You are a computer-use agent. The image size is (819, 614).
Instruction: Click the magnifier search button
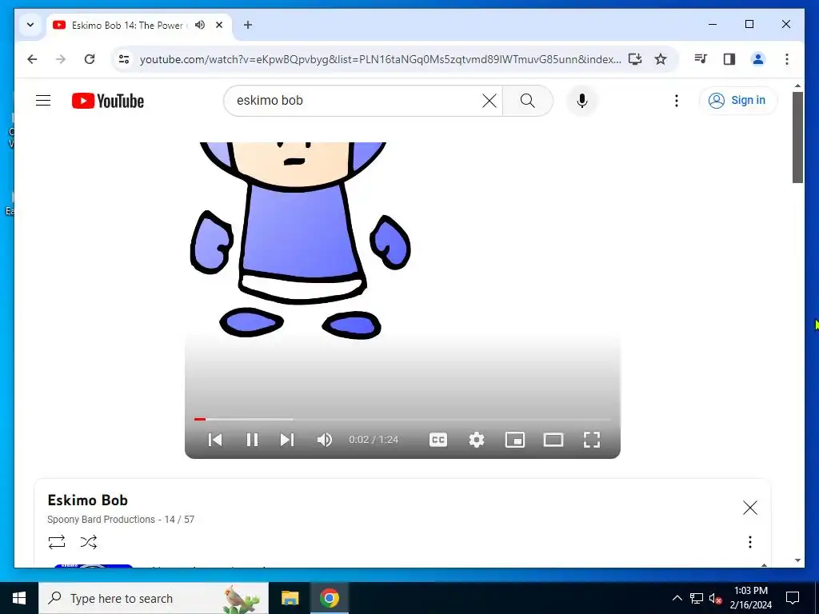(528, 100)
